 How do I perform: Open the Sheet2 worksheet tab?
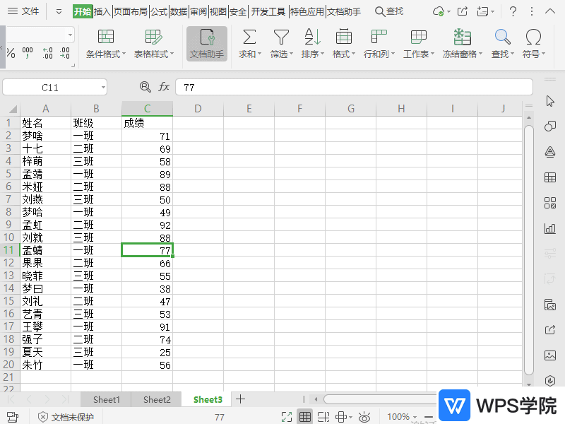(x=157, y=400)
